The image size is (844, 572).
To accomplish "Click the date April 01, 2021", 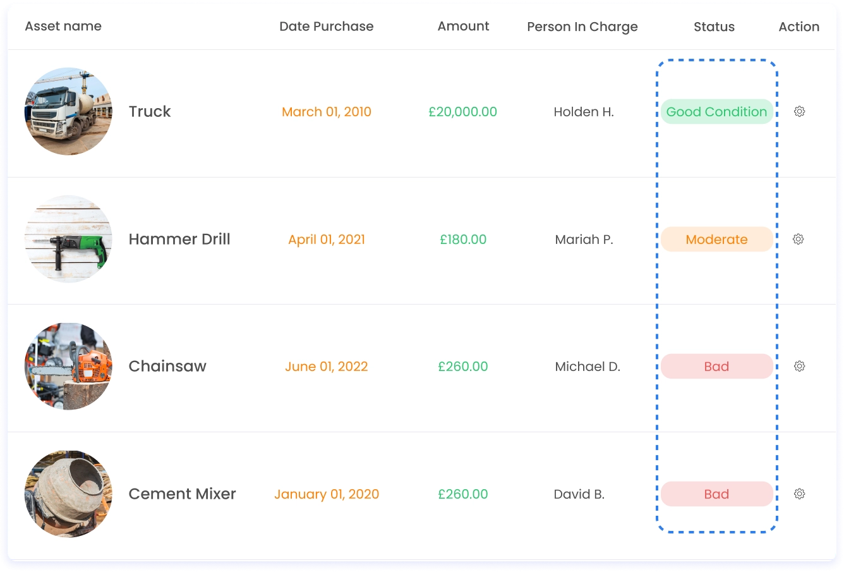I will (327, 240).
